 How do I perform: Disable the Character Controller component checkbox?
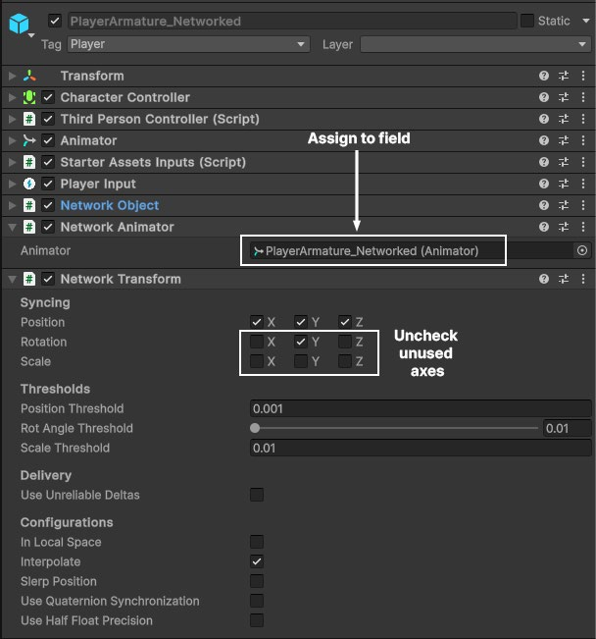(48, 97)
